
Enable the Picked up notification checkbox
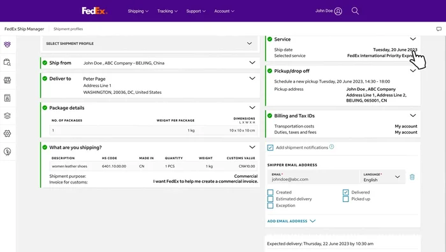pyautogui.click(x=345, y=199)
